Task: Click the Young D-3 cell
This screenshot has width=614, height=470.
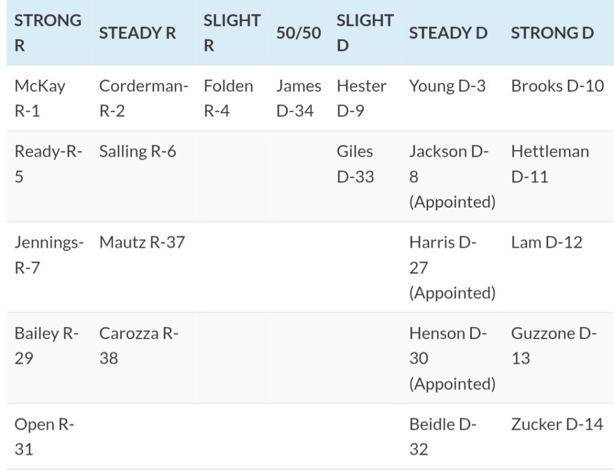Action: pos(447,86)
